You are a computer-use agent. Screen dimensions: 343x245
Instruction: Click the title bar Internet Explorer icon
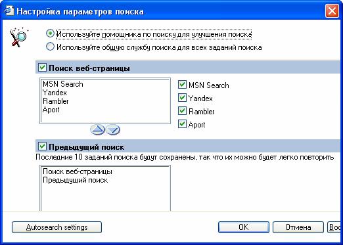9,11
